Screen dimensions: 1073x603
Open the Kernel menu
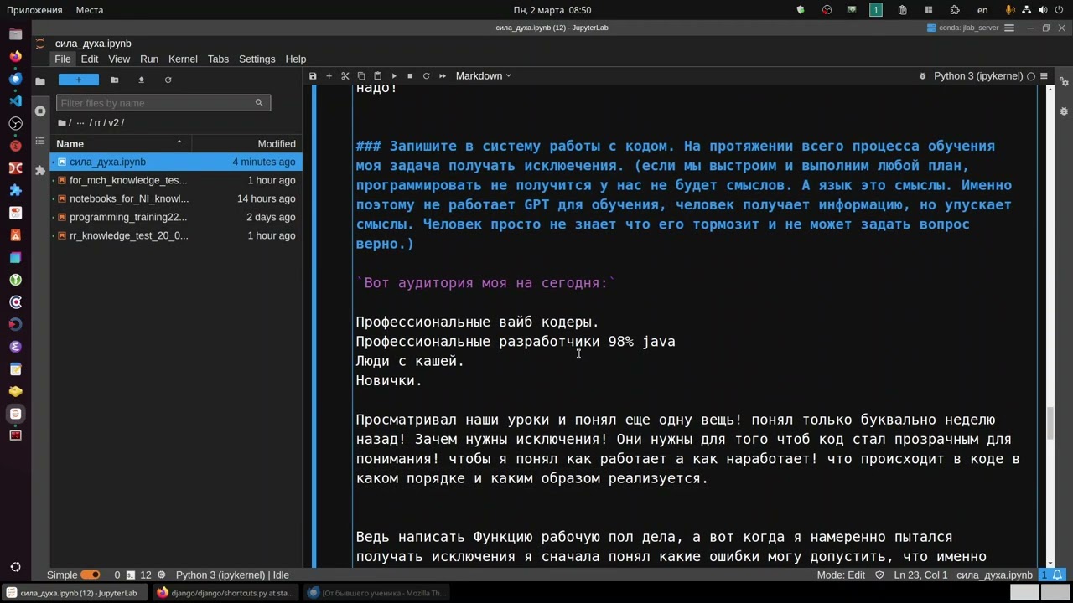(x=183, y=59)
